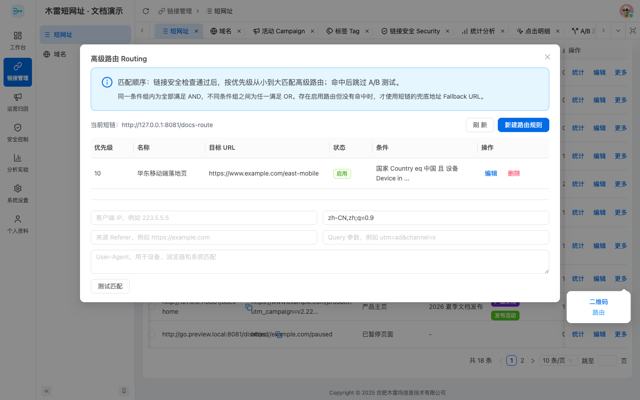Image resolution: width=640 pixels, height=400 pixels.
Task: Click the 测试匹配 button
Action: (110, 286)
